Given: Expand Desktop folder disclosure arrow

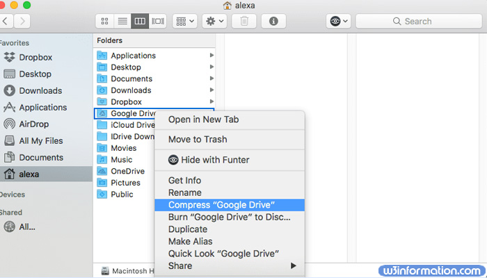Looking at the screenshot, I should click(x=211, y=67).
